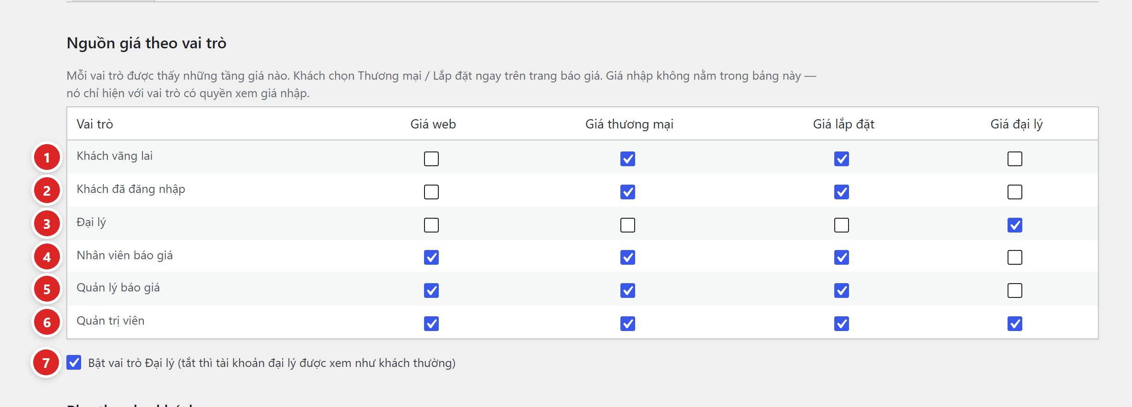Image resolution: width=1132 pixels, height=407 pixels.
Task: Click the Khách vãng lai role name
Action: click(x=115, y=156)
